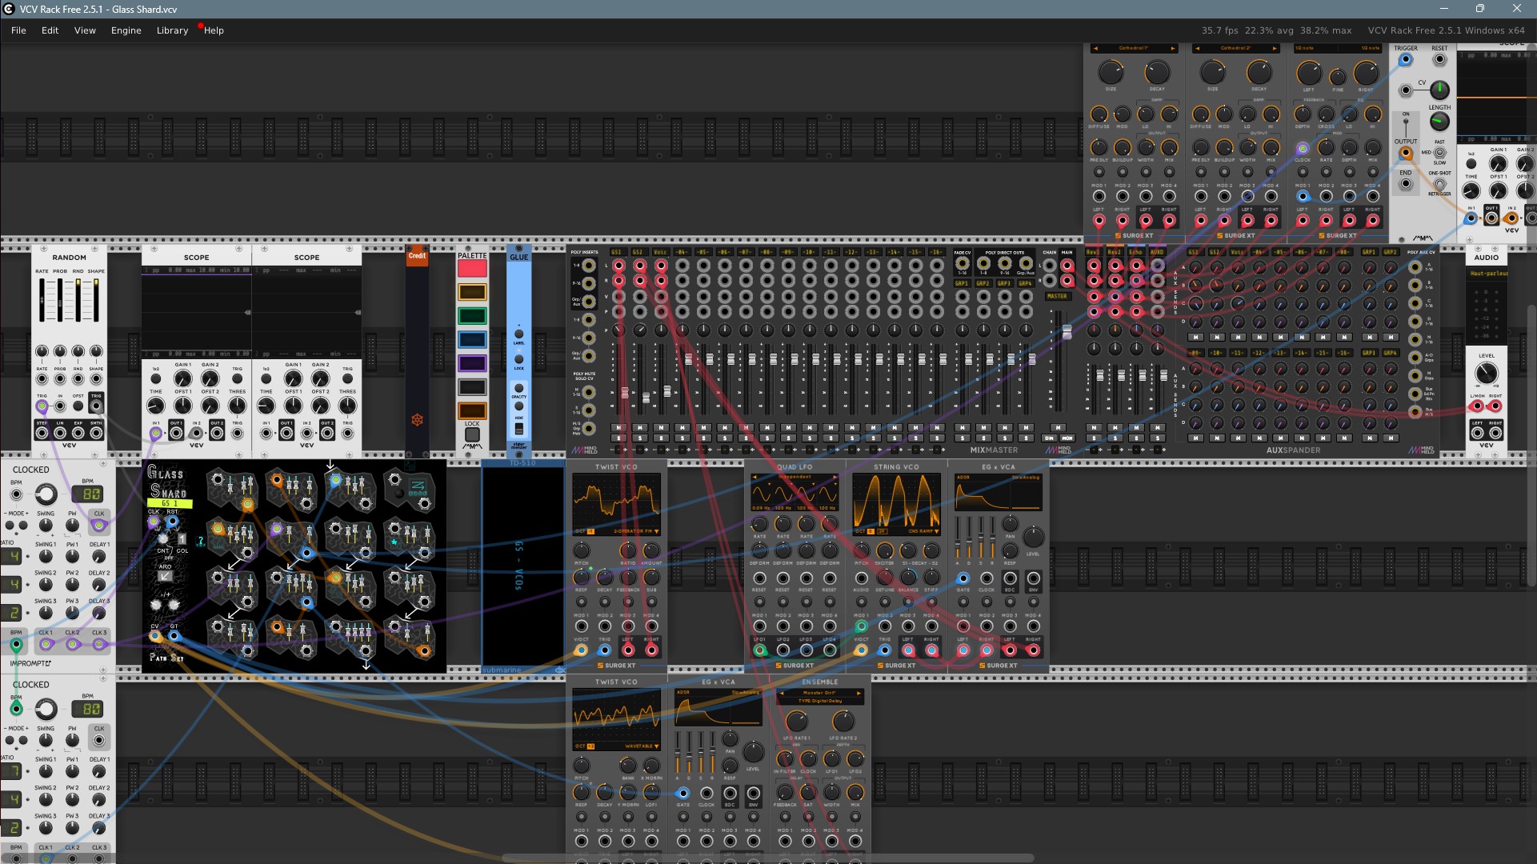The width and height of the screenshot is (1537, 864).
Task: Open the Engine menu
Action: (126, 30)
